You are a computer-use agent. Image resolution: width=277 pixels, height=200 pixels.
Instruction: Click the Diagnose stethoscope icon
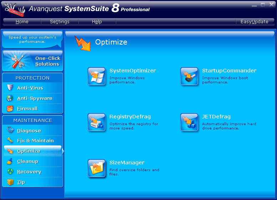coord(10,130)
